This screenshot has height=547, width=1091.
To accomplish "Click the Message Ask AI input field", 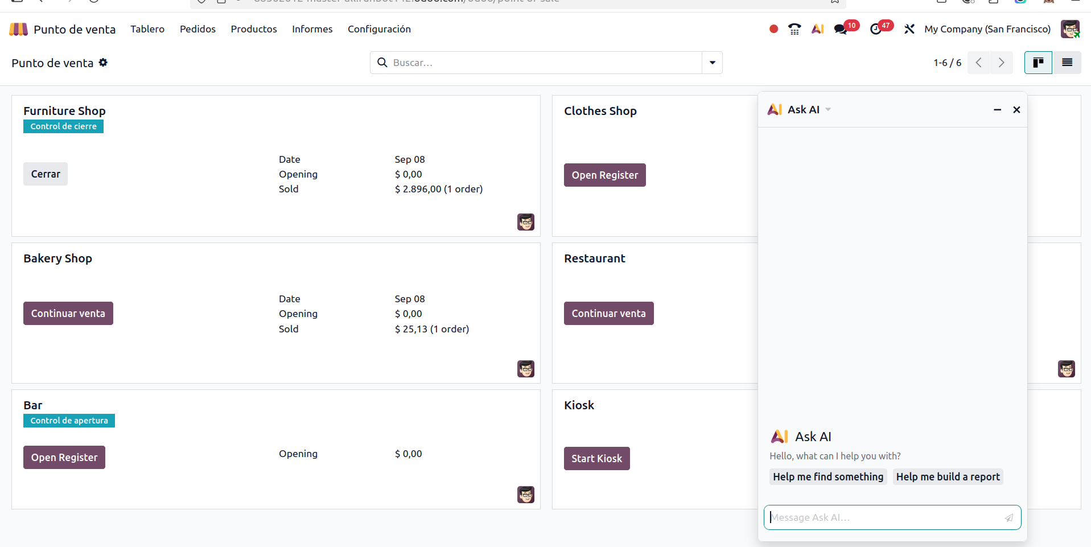I will 884,517.
